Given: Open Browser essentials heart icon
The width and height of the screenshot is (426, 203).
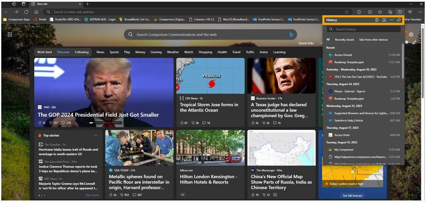Looking at the screenshot, I should tap(410, 12).
